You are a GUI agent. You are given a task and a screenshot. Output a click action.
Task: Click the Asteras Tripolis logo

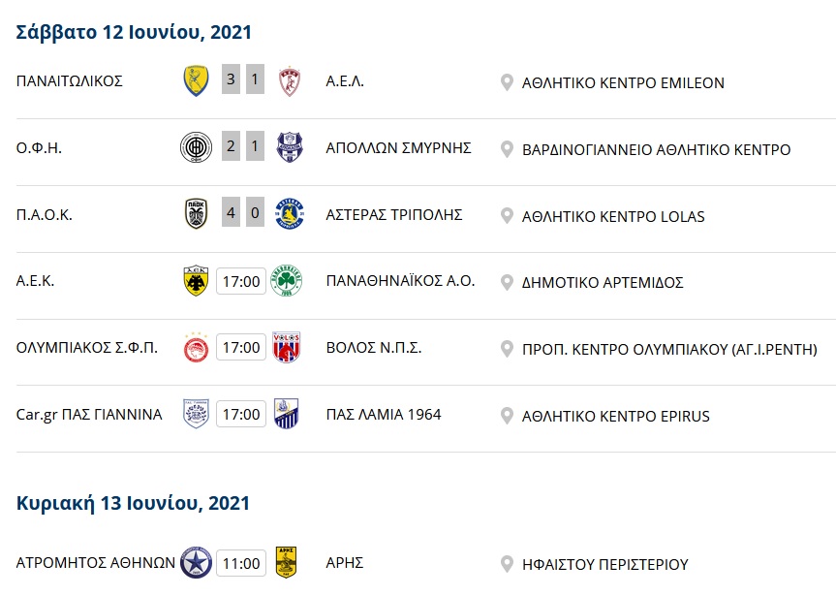(x=290, y=214)
